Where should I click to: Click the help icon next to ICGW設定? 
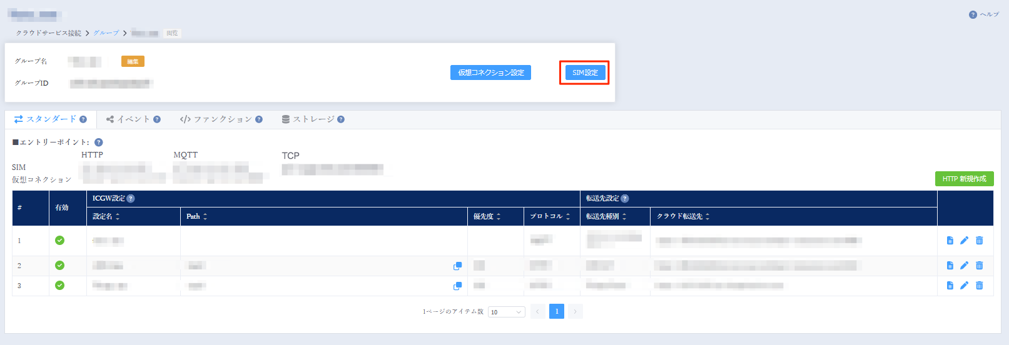click(131, 199)
